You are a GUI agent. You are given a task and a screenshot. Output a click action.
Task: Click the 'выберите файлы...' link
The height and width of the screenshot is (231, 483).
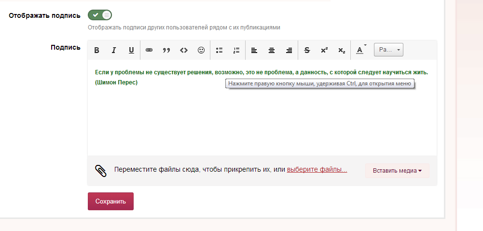click(317, 170)
